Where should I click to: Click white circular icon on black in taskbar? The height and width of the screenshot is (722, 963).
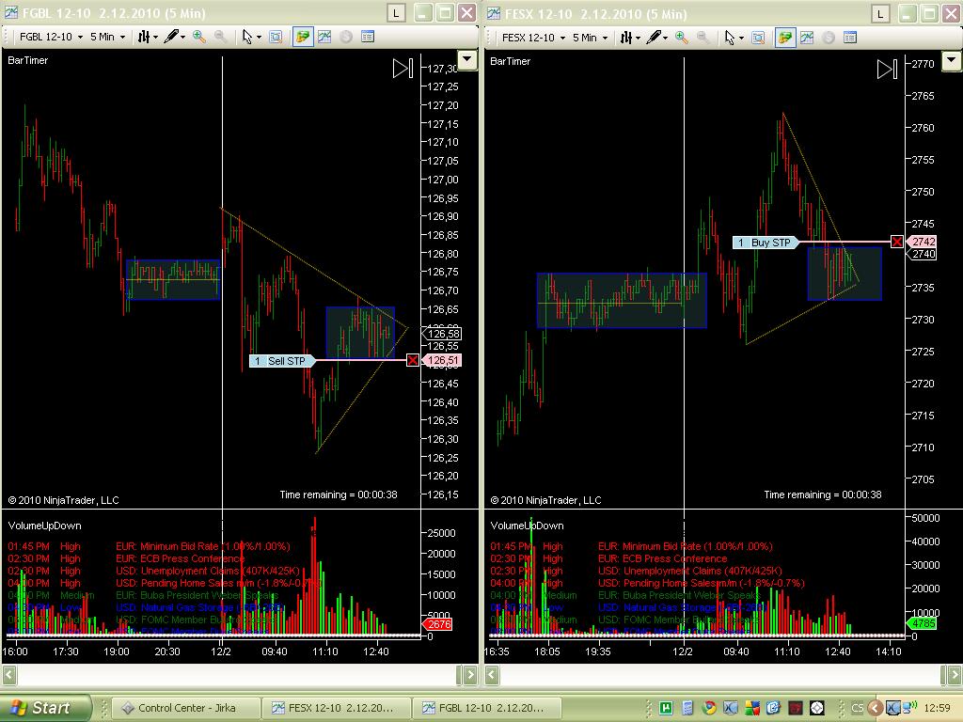point(817,708)
